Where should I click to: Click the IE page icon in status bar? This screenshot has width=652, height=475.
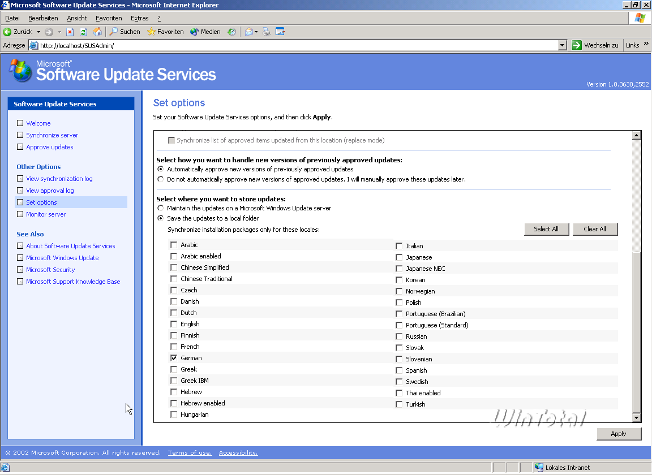[6, 468]
